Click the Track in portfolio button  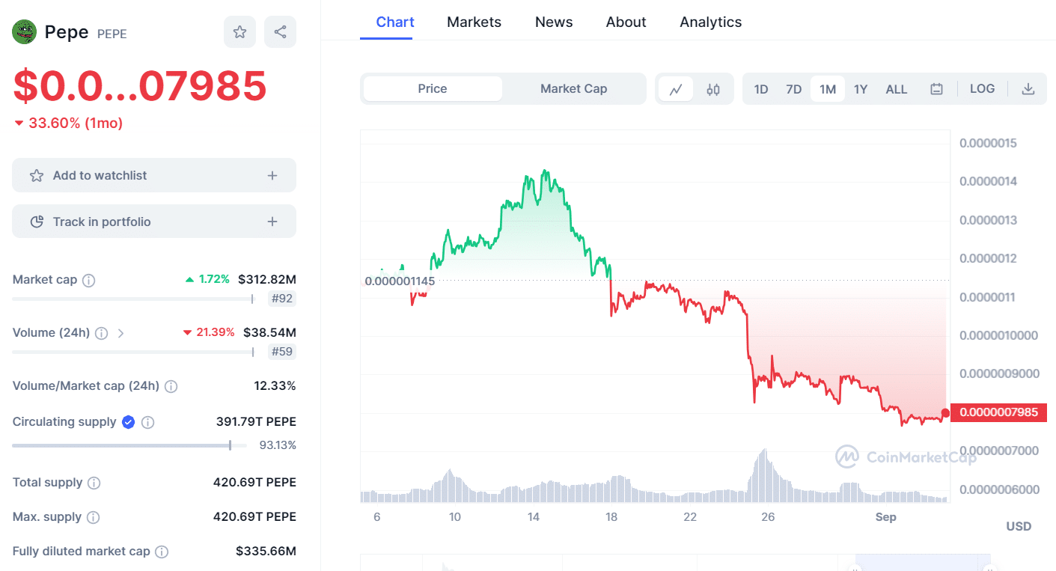[x=154, y=222]
